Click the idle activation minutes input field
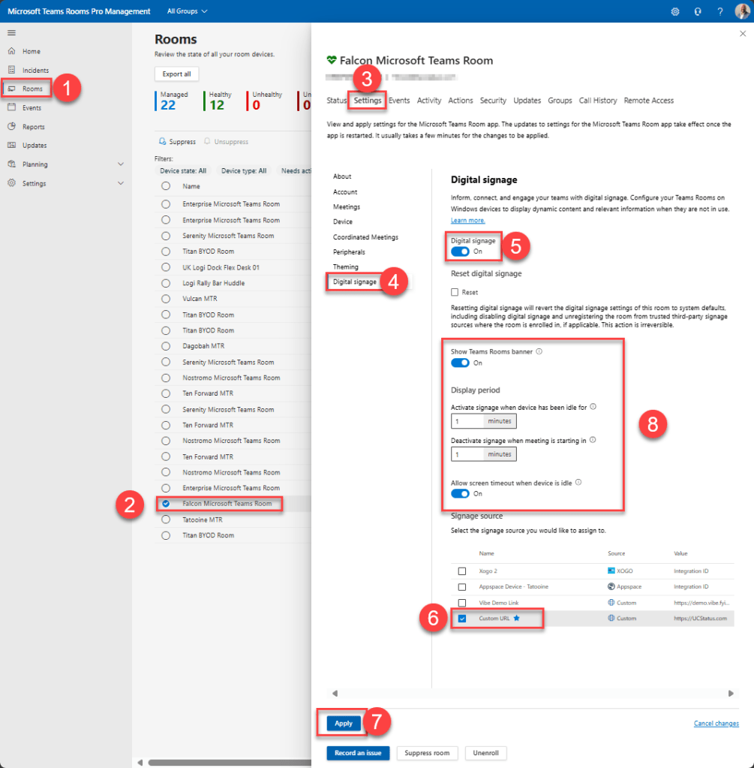The width and height of the screenshot is (754, 768). click(x=467, y=422)
